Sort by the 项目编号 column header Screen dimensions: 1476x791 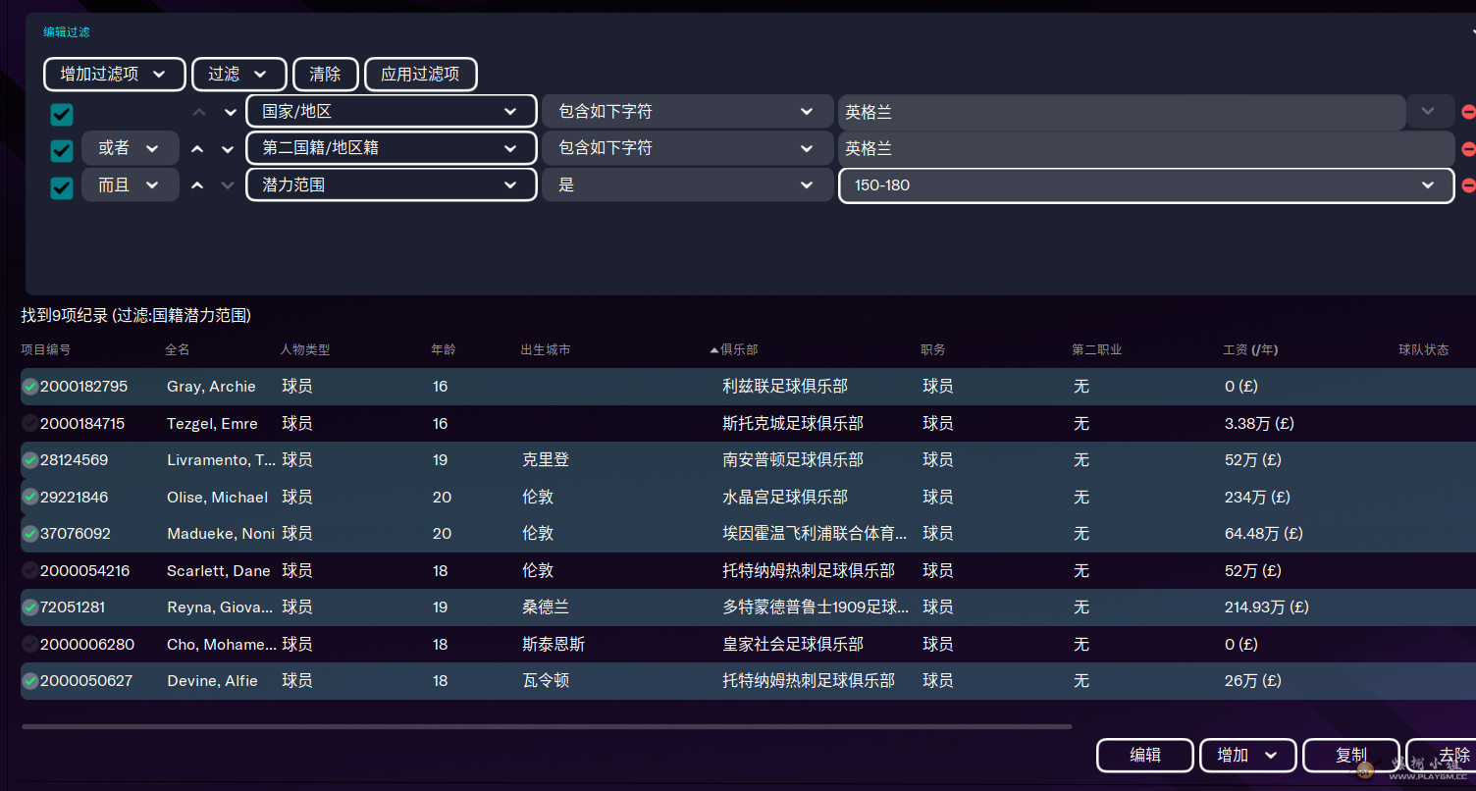(x=46, y=350)
